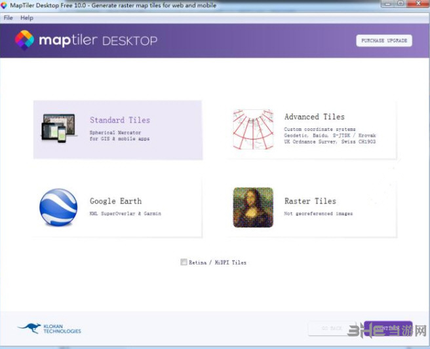Select the Google Earth heading
The width and height of the screenshot is (430, 349).
click(x=115, y=201)
